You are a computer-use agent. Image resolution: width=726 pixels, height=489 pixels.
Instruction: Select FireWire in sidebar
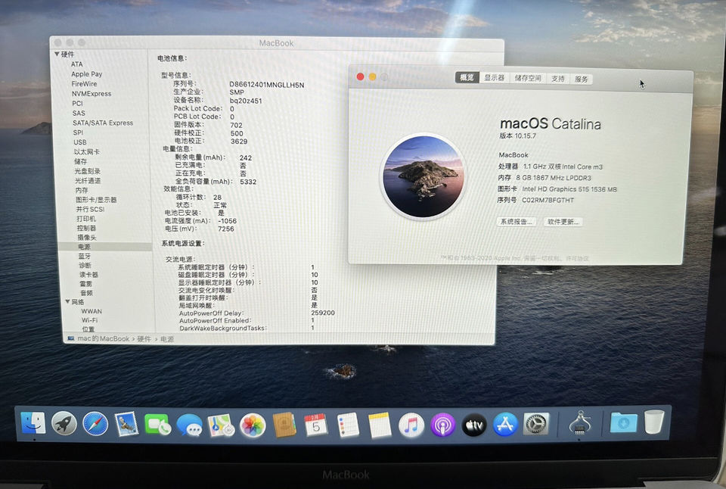pos(84,84)
